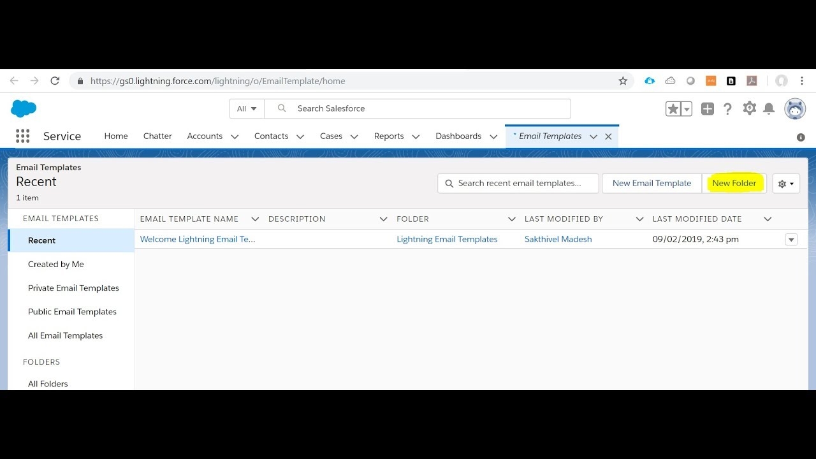This screenshot has width=816, height=459.
Task: Open Sakthivel Madesh user link
Action: point(558,239)
